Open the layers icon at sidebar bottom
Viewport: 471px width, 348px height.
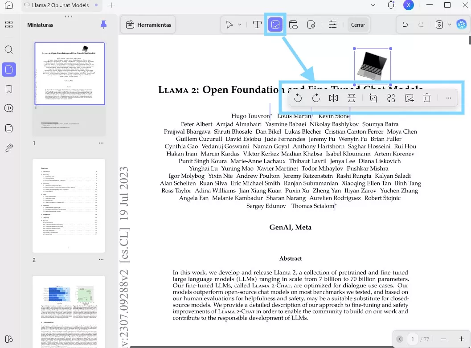coord(9,339)
